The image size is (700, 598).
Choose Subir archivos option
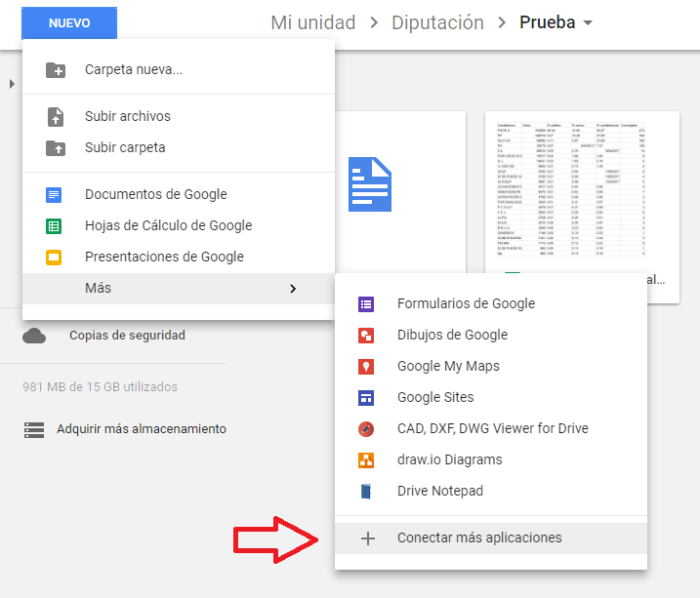click(x=179, y=116)
